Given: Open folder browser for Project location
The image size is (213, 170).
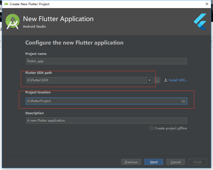Looking at the screenshot, I should pyautogui.click(x=184, y=101).
